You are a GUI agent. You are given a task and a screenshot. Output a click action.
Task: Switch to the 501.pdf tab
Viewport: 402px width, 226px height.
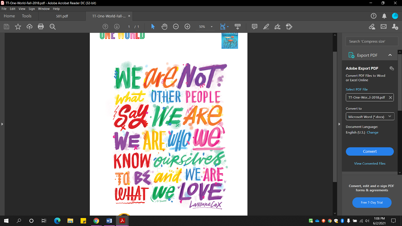(62, 16)
